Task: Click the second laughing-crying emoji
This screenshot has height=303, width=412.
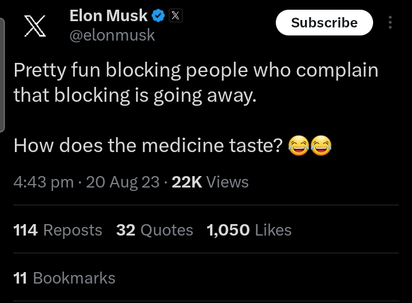Action: (x=321, y=146)
